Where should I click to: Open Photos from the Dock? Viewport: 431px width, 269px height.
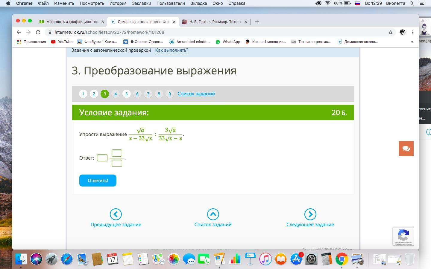[x=174, y=259]
